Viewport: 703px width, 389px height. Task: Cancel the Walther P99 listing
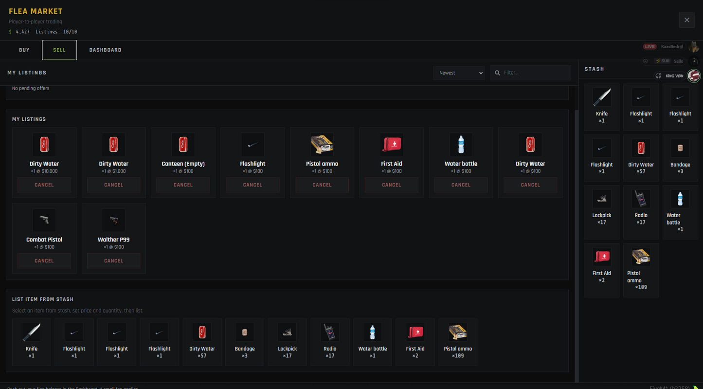click(x=113, y=260)
